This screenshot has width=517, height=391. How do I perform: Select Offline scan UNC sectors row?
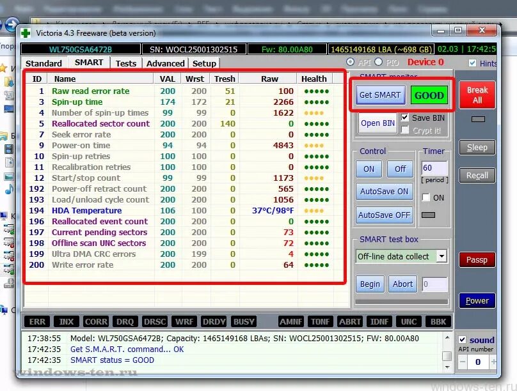180,243
